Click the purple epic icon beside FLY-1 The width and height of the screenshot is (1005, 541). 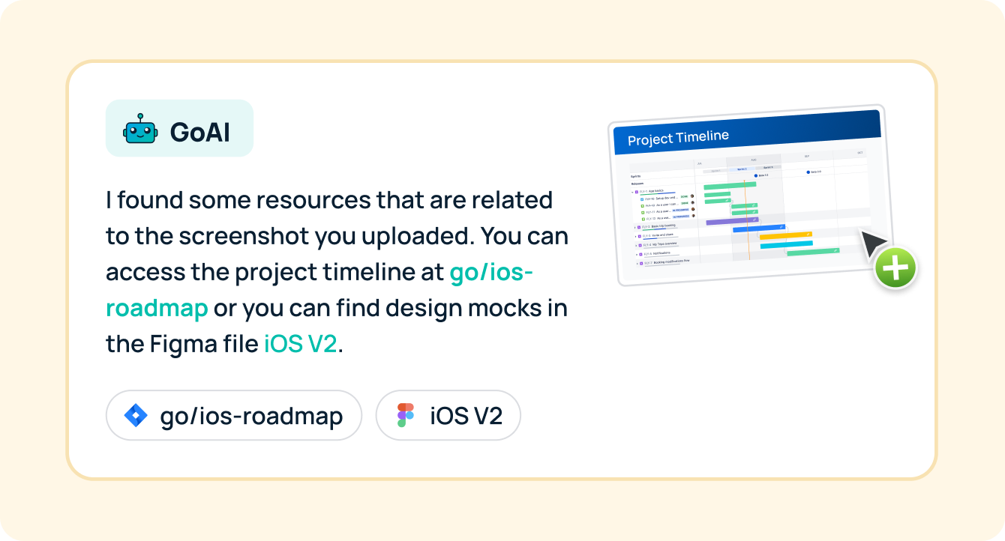tap(637, 192)
